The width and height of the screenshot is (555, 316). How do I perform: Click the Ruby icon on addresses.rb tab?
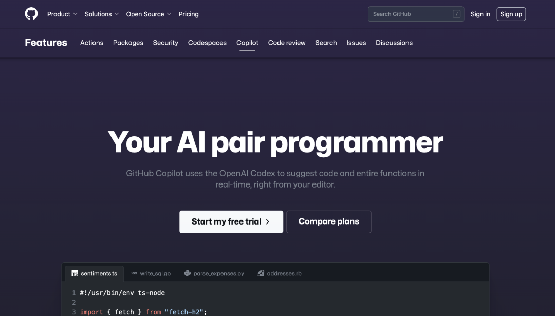pos(261,273)
